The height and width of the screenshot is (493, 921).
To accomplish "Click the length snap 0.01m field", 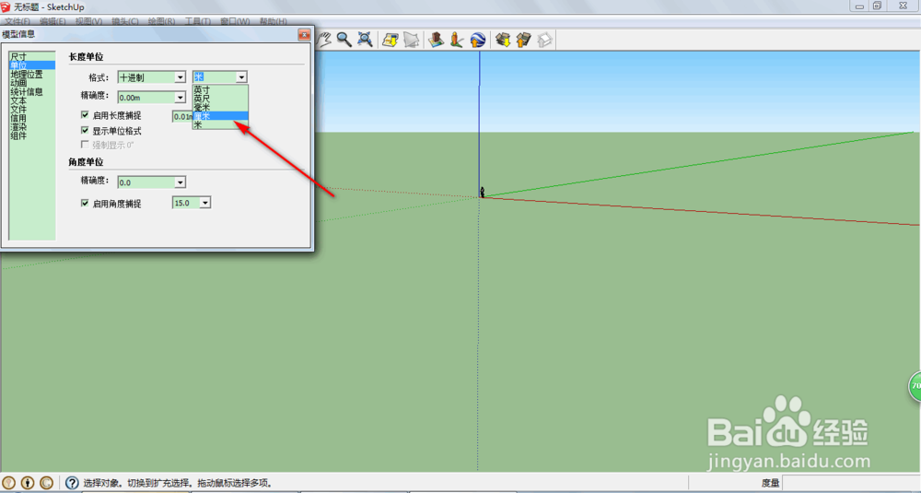I will [182, 116].
